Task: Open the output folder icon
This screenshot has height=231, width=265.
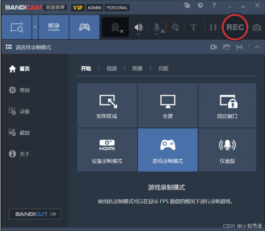Action: pos(187,5)
